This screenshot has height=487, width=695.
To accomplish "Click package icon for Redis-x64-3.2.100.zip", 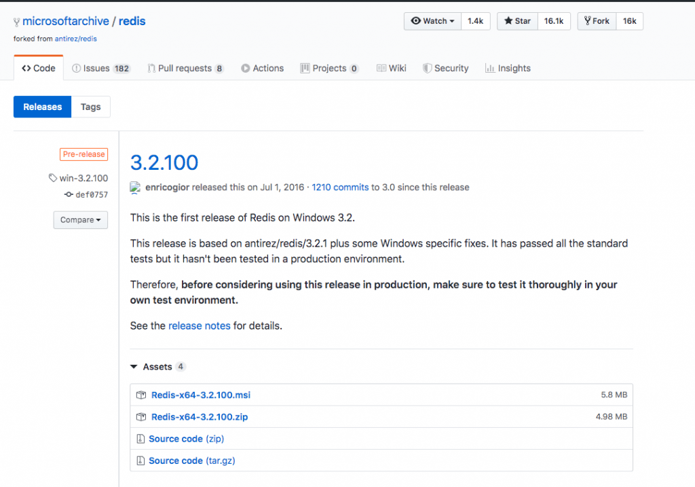I will [x=141, y=417].
